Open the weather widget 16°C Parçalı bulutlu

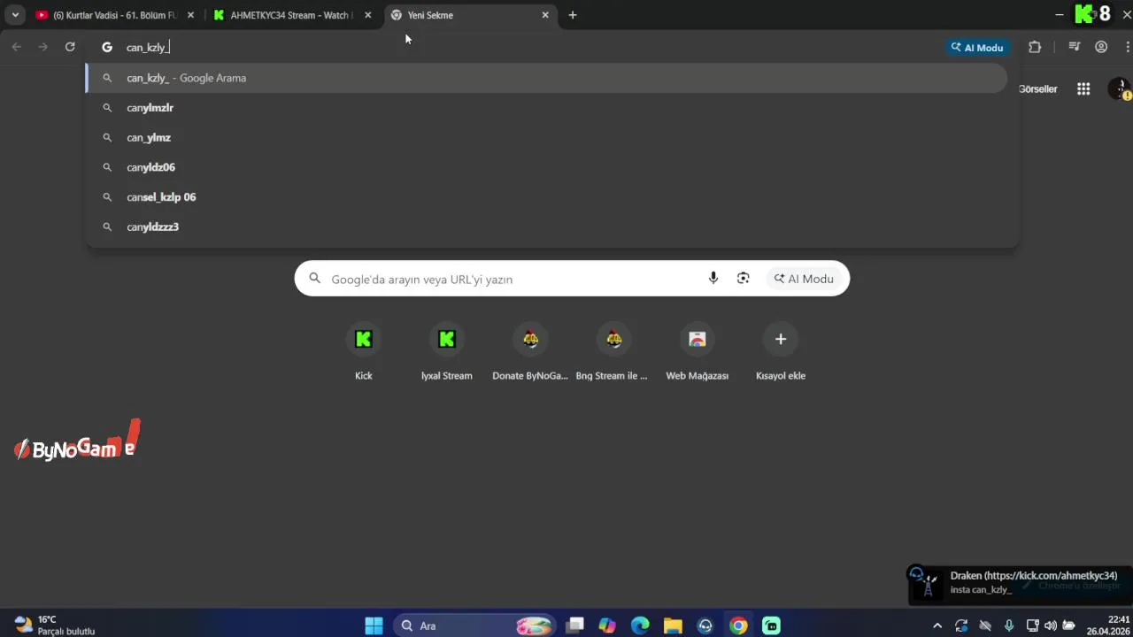coord(55,625)
